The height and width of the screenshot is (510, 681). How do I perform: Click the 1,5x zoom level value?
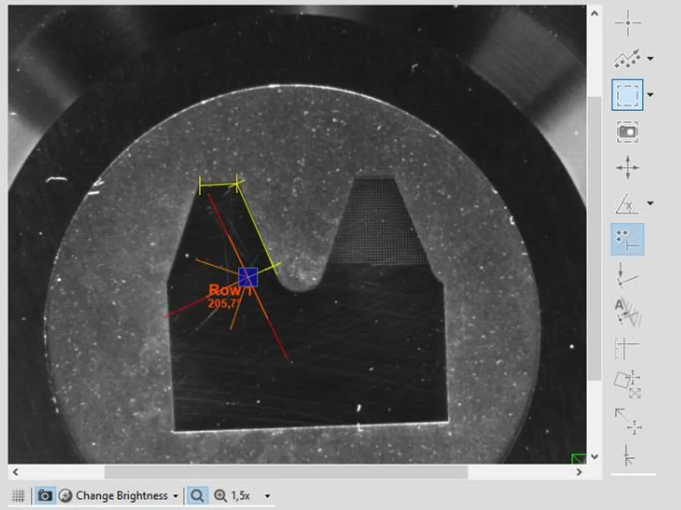point(240,495)
